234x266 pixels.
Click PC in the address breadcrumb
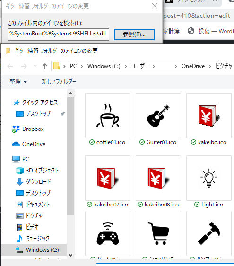pyautogui.click(x=73, y=66)
